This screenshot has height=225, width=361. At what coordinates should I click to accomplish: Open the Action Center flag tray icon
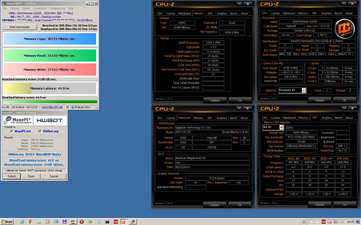tap(329, 222)
